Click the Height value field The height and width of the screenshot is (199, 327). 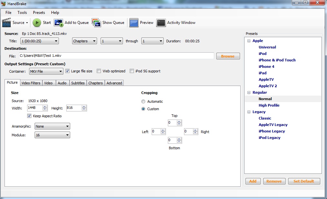click(x=74, y=108)
